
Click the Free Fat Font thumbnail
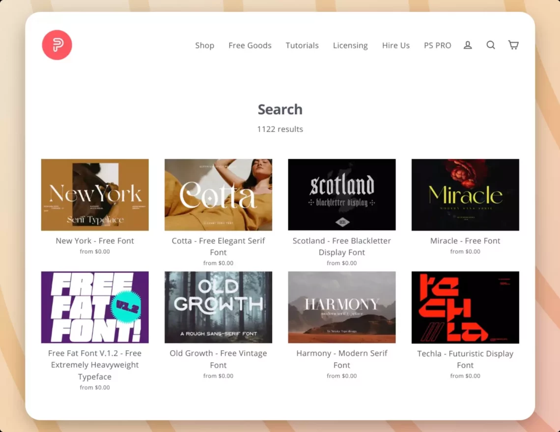(95, 307)
